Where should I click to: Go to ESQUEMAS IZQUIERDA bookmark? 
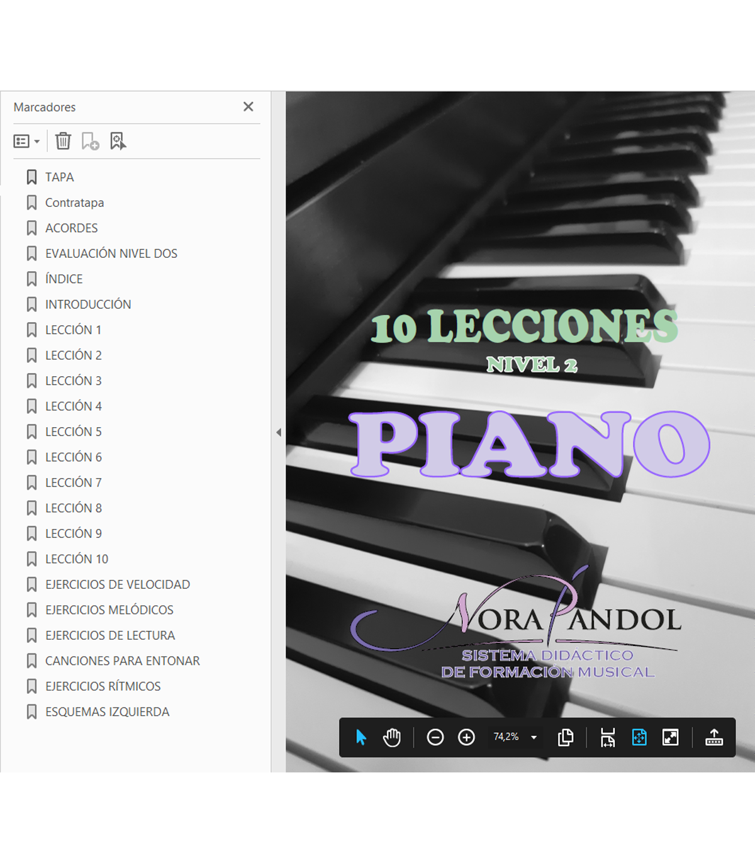(x=107, y=712)
